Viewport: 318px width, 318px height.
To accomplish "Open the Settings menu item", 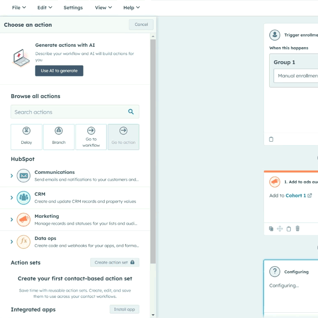I will (73, 7).
